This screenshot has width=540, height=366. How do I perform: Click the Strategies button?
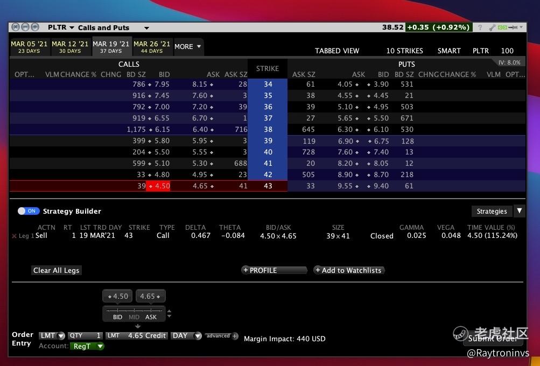[492, 211]
